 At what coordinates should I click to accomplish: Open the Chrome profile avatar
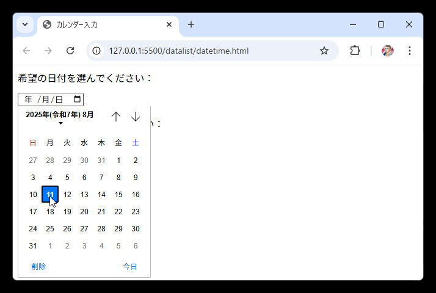(387, 51)
